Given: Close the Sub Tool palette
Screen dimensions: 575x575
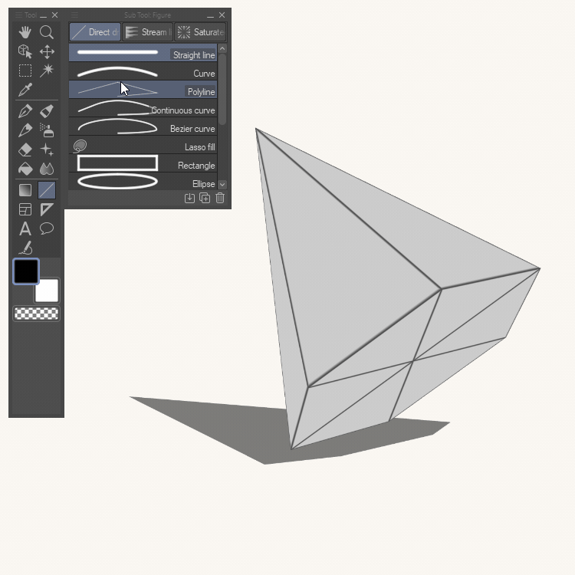Looking at the screenshot, I should [x=222, y=15].
